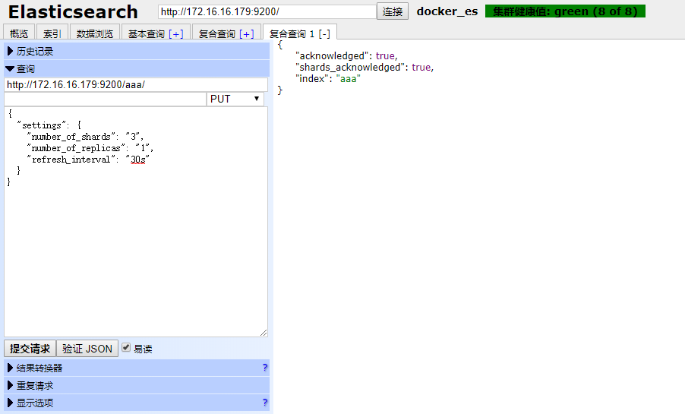The height and width of the screenshot is (414, 685).
Task: Click the [+] on the 复合查询 tab
Action: click(x=247, y=34)
